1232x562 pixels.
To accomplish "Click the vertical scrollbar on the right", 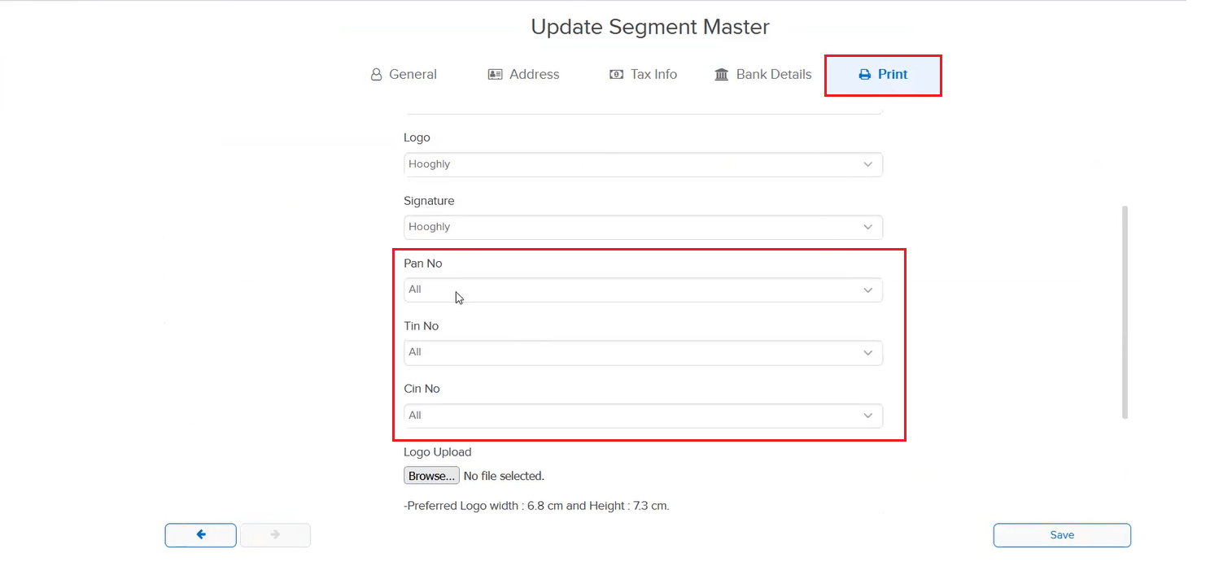I will click(1125, 313).
